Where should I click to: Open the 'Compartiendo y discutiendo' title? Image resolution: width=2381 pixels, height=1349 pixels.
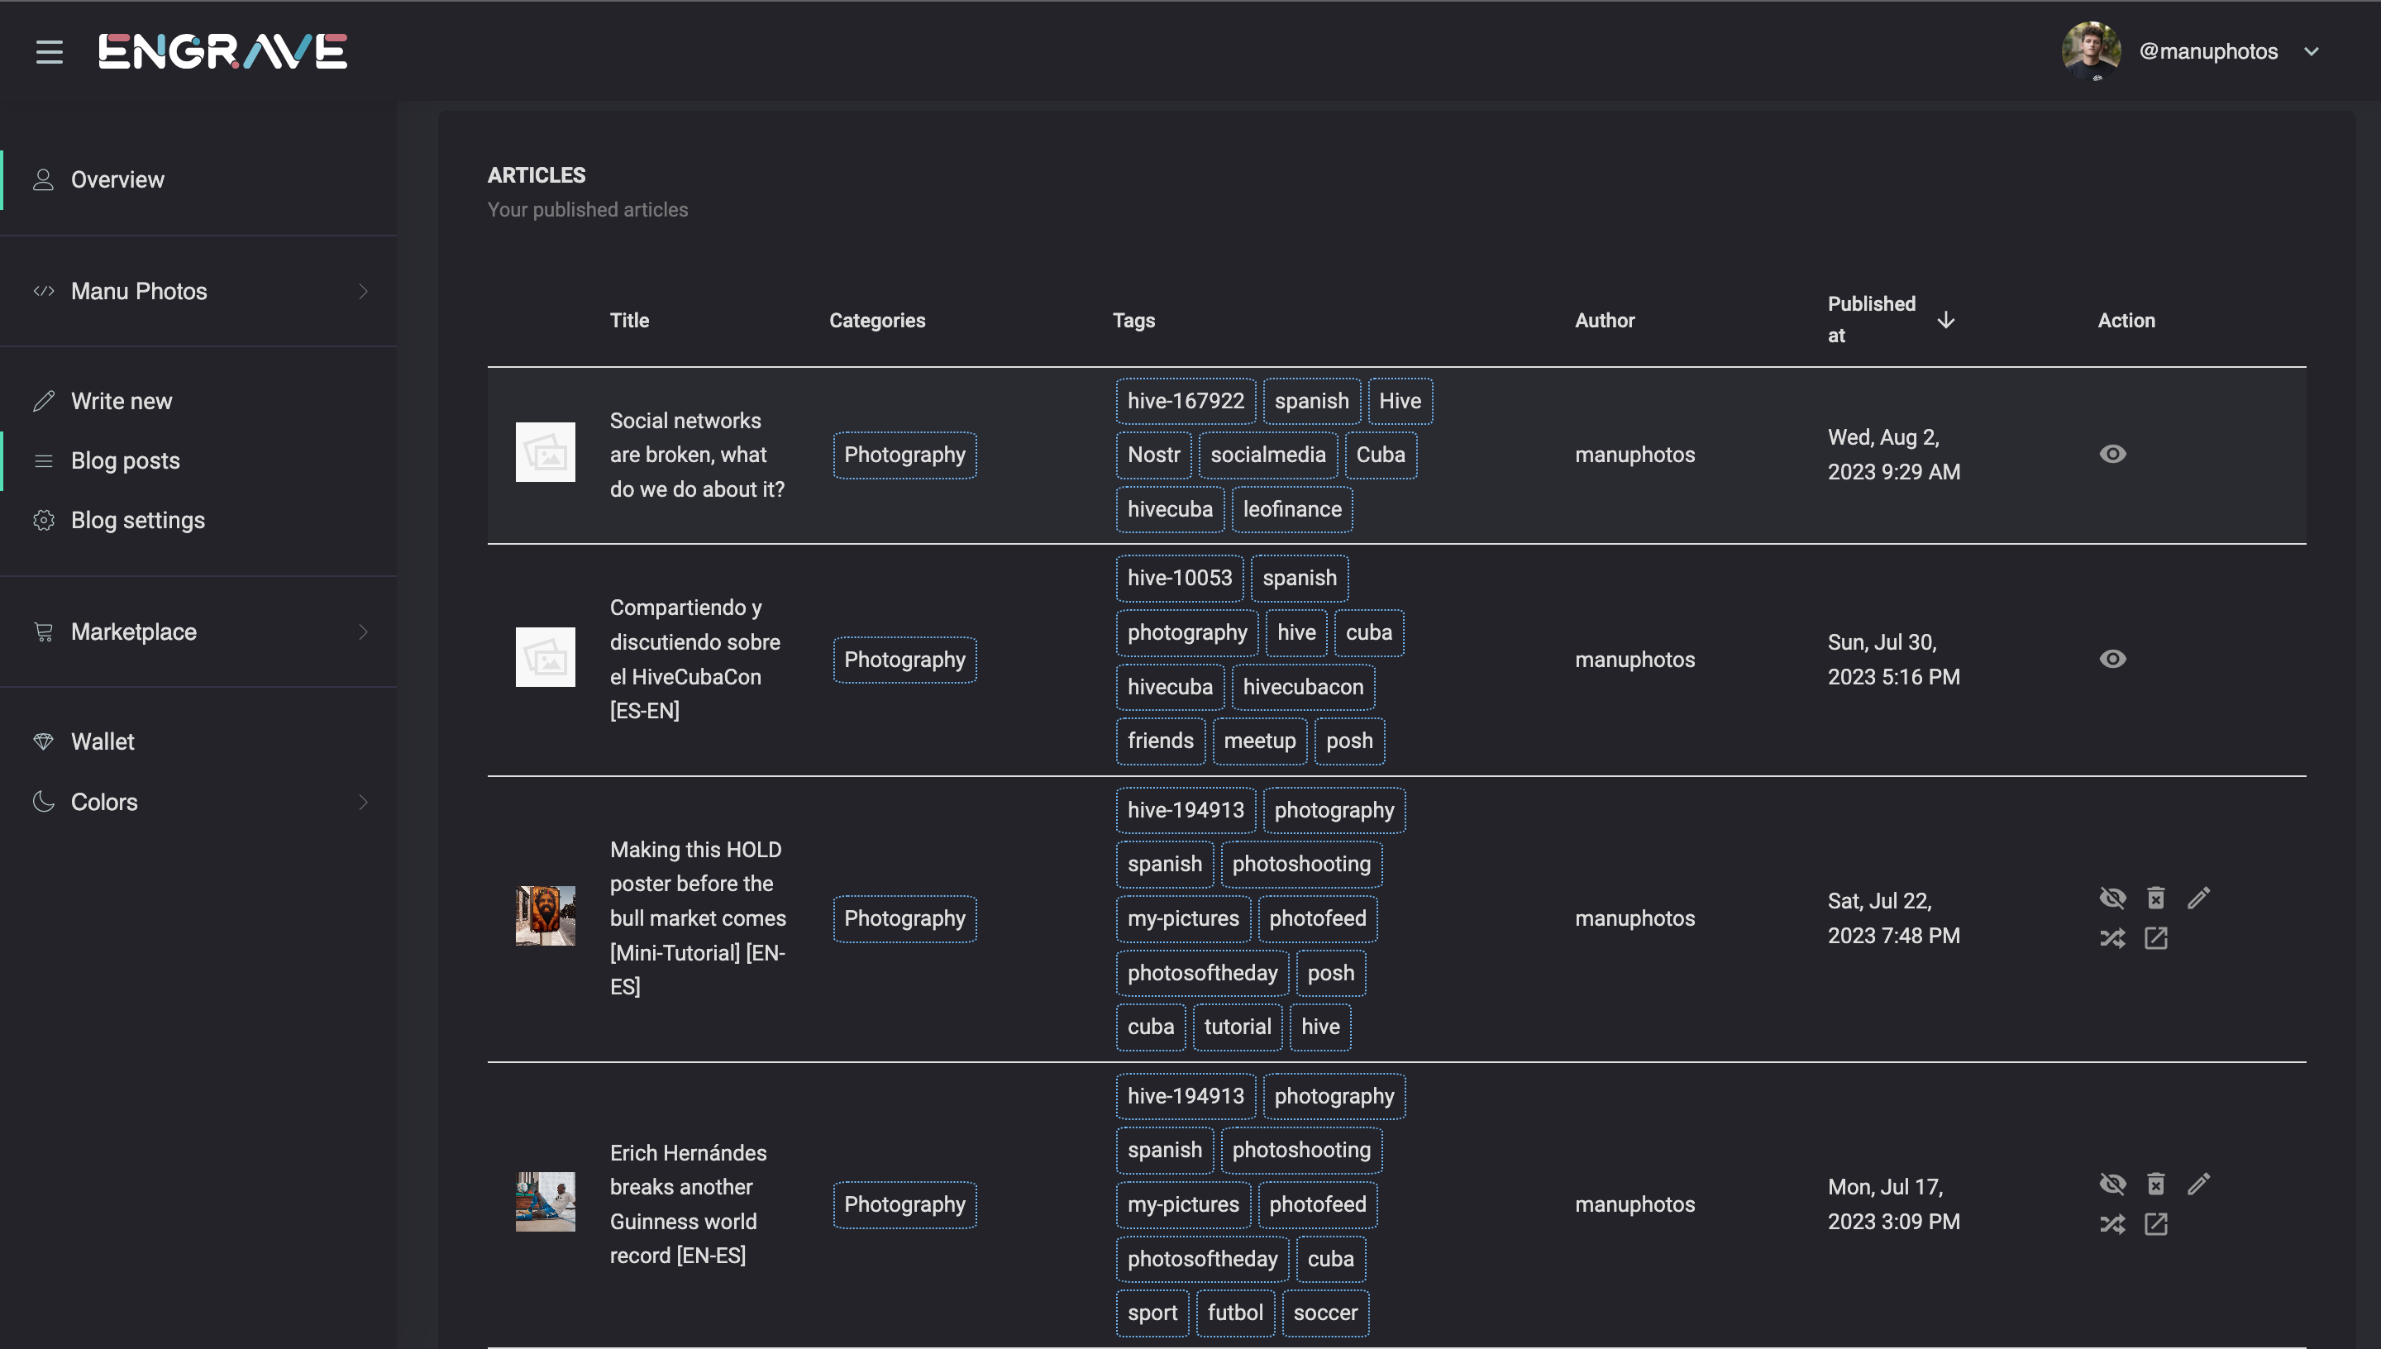click(x=694, y=659)
